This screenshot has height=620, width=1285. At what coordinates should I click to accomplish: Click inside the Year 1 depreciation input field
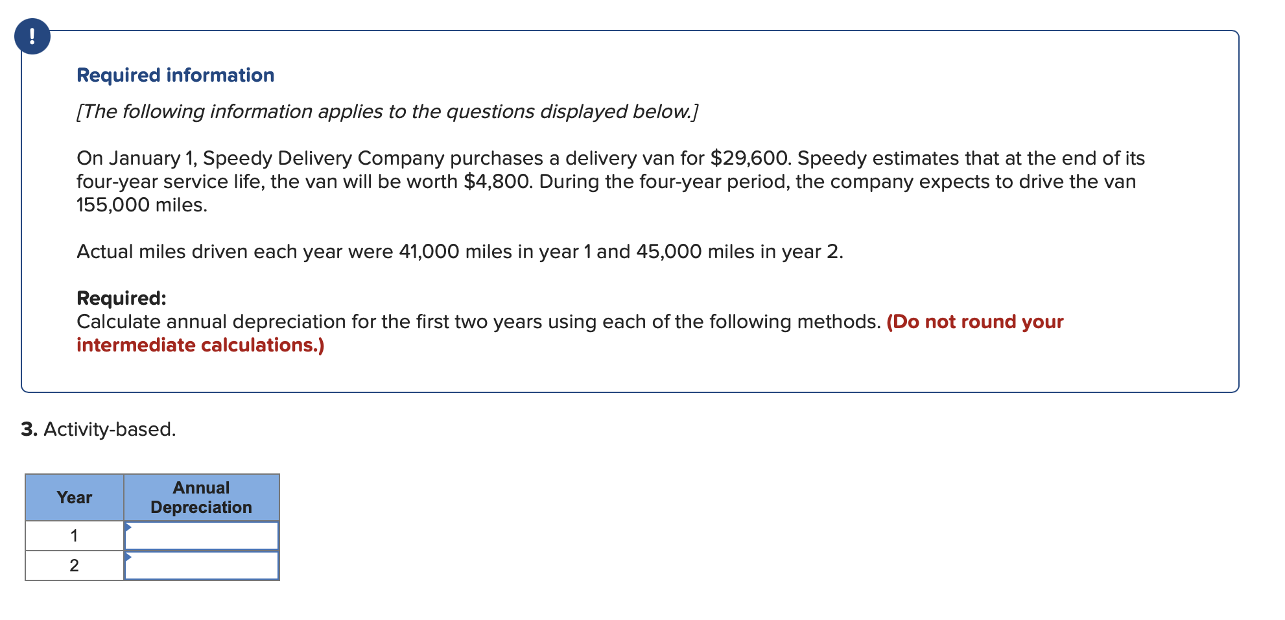tap(202, 534)
